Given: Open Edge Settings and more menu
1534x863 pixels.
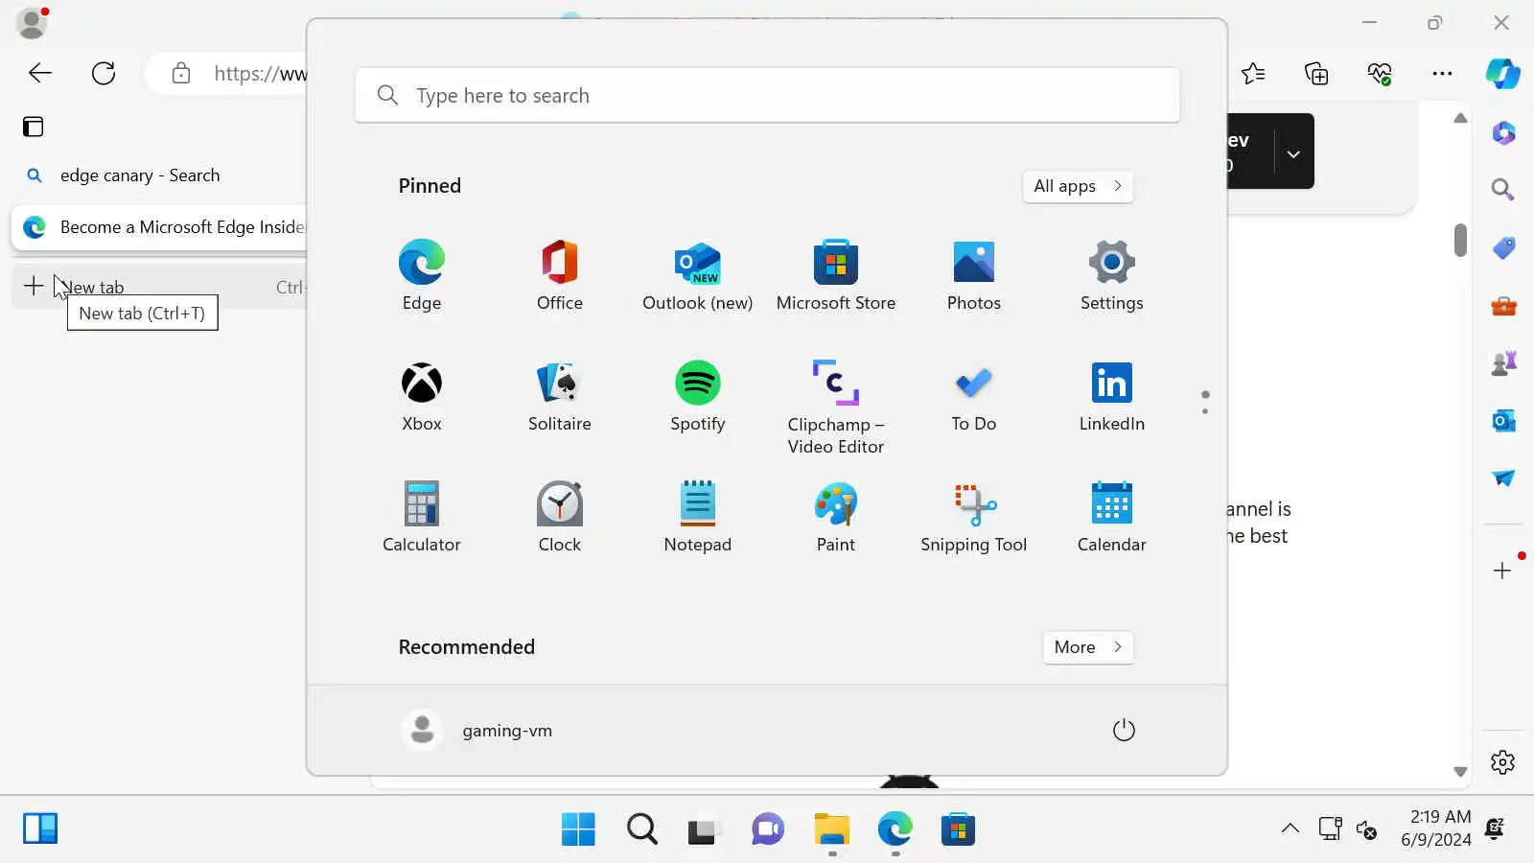Looking at the screenshot, I should [x=1442, y=73].
